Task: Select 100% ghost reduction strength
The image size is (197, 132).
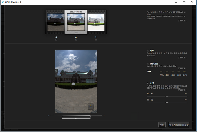Action: [x=184, y=72]
